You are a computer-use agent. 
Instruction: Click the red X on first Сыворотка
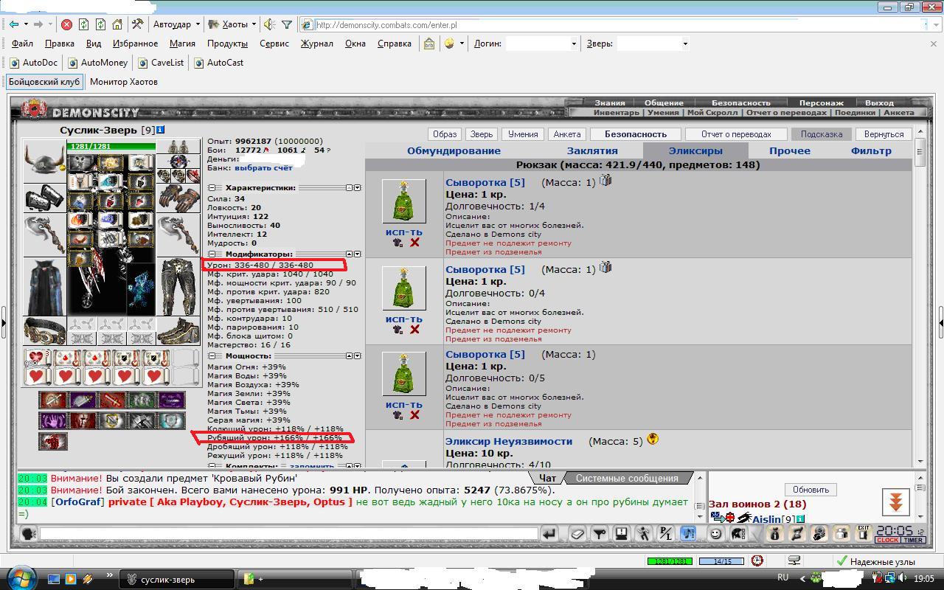coord(414,243)
